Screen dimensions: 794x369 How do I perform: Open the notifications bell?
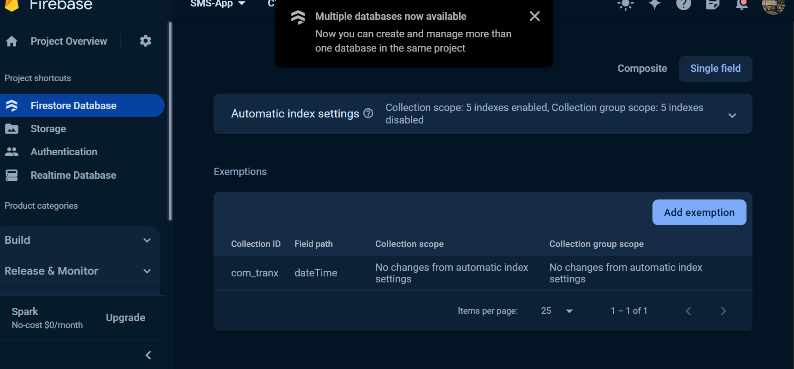click(741, 5)
